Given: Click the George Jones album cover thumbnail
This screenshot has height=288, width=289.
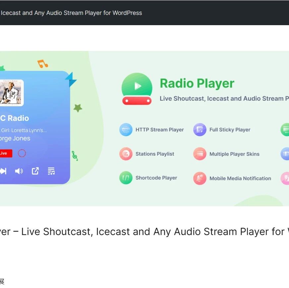Looking at the screenshot, I should click(12, 93).
